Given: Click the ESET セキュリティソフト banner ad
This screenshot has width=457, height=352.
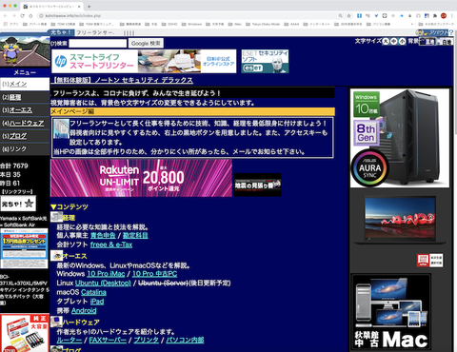Looking at the screenshot, I should [265, 61].
